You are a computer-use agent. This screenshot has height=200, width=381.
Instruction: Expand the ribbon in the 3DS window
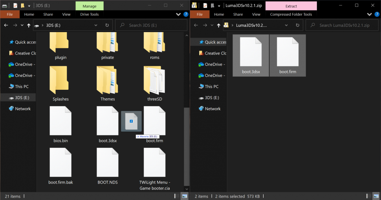(179, 15)
